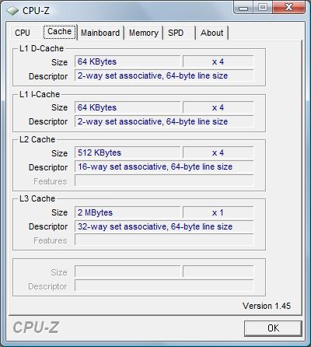Click the L1 D-Cache group label
Viewport: 311px width, 347px height.
click(x=41, y=48)
